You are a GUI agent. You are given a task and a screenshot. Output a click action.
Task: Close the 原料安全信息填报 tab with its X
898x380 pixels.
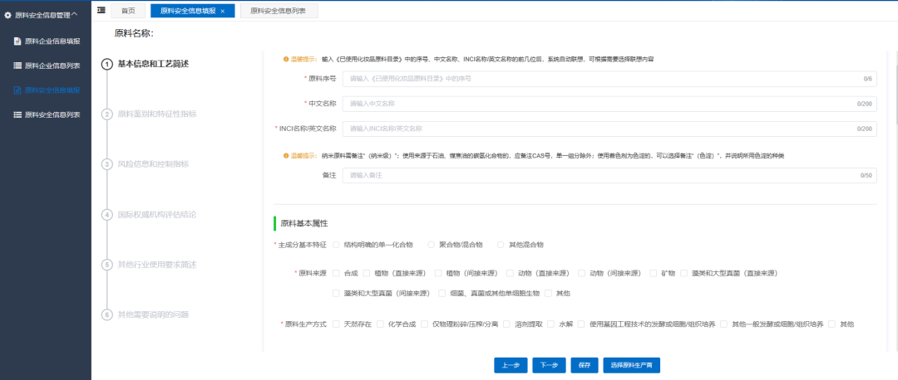coord(222,11)
